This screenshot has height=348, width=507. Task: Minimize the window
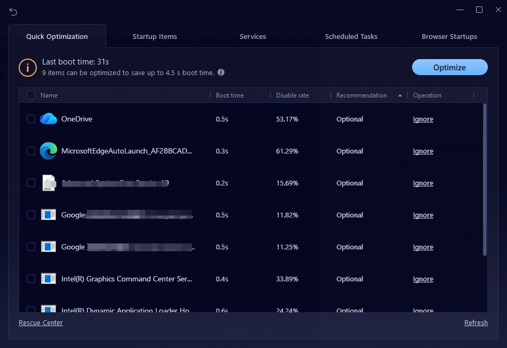coord(460,10)
